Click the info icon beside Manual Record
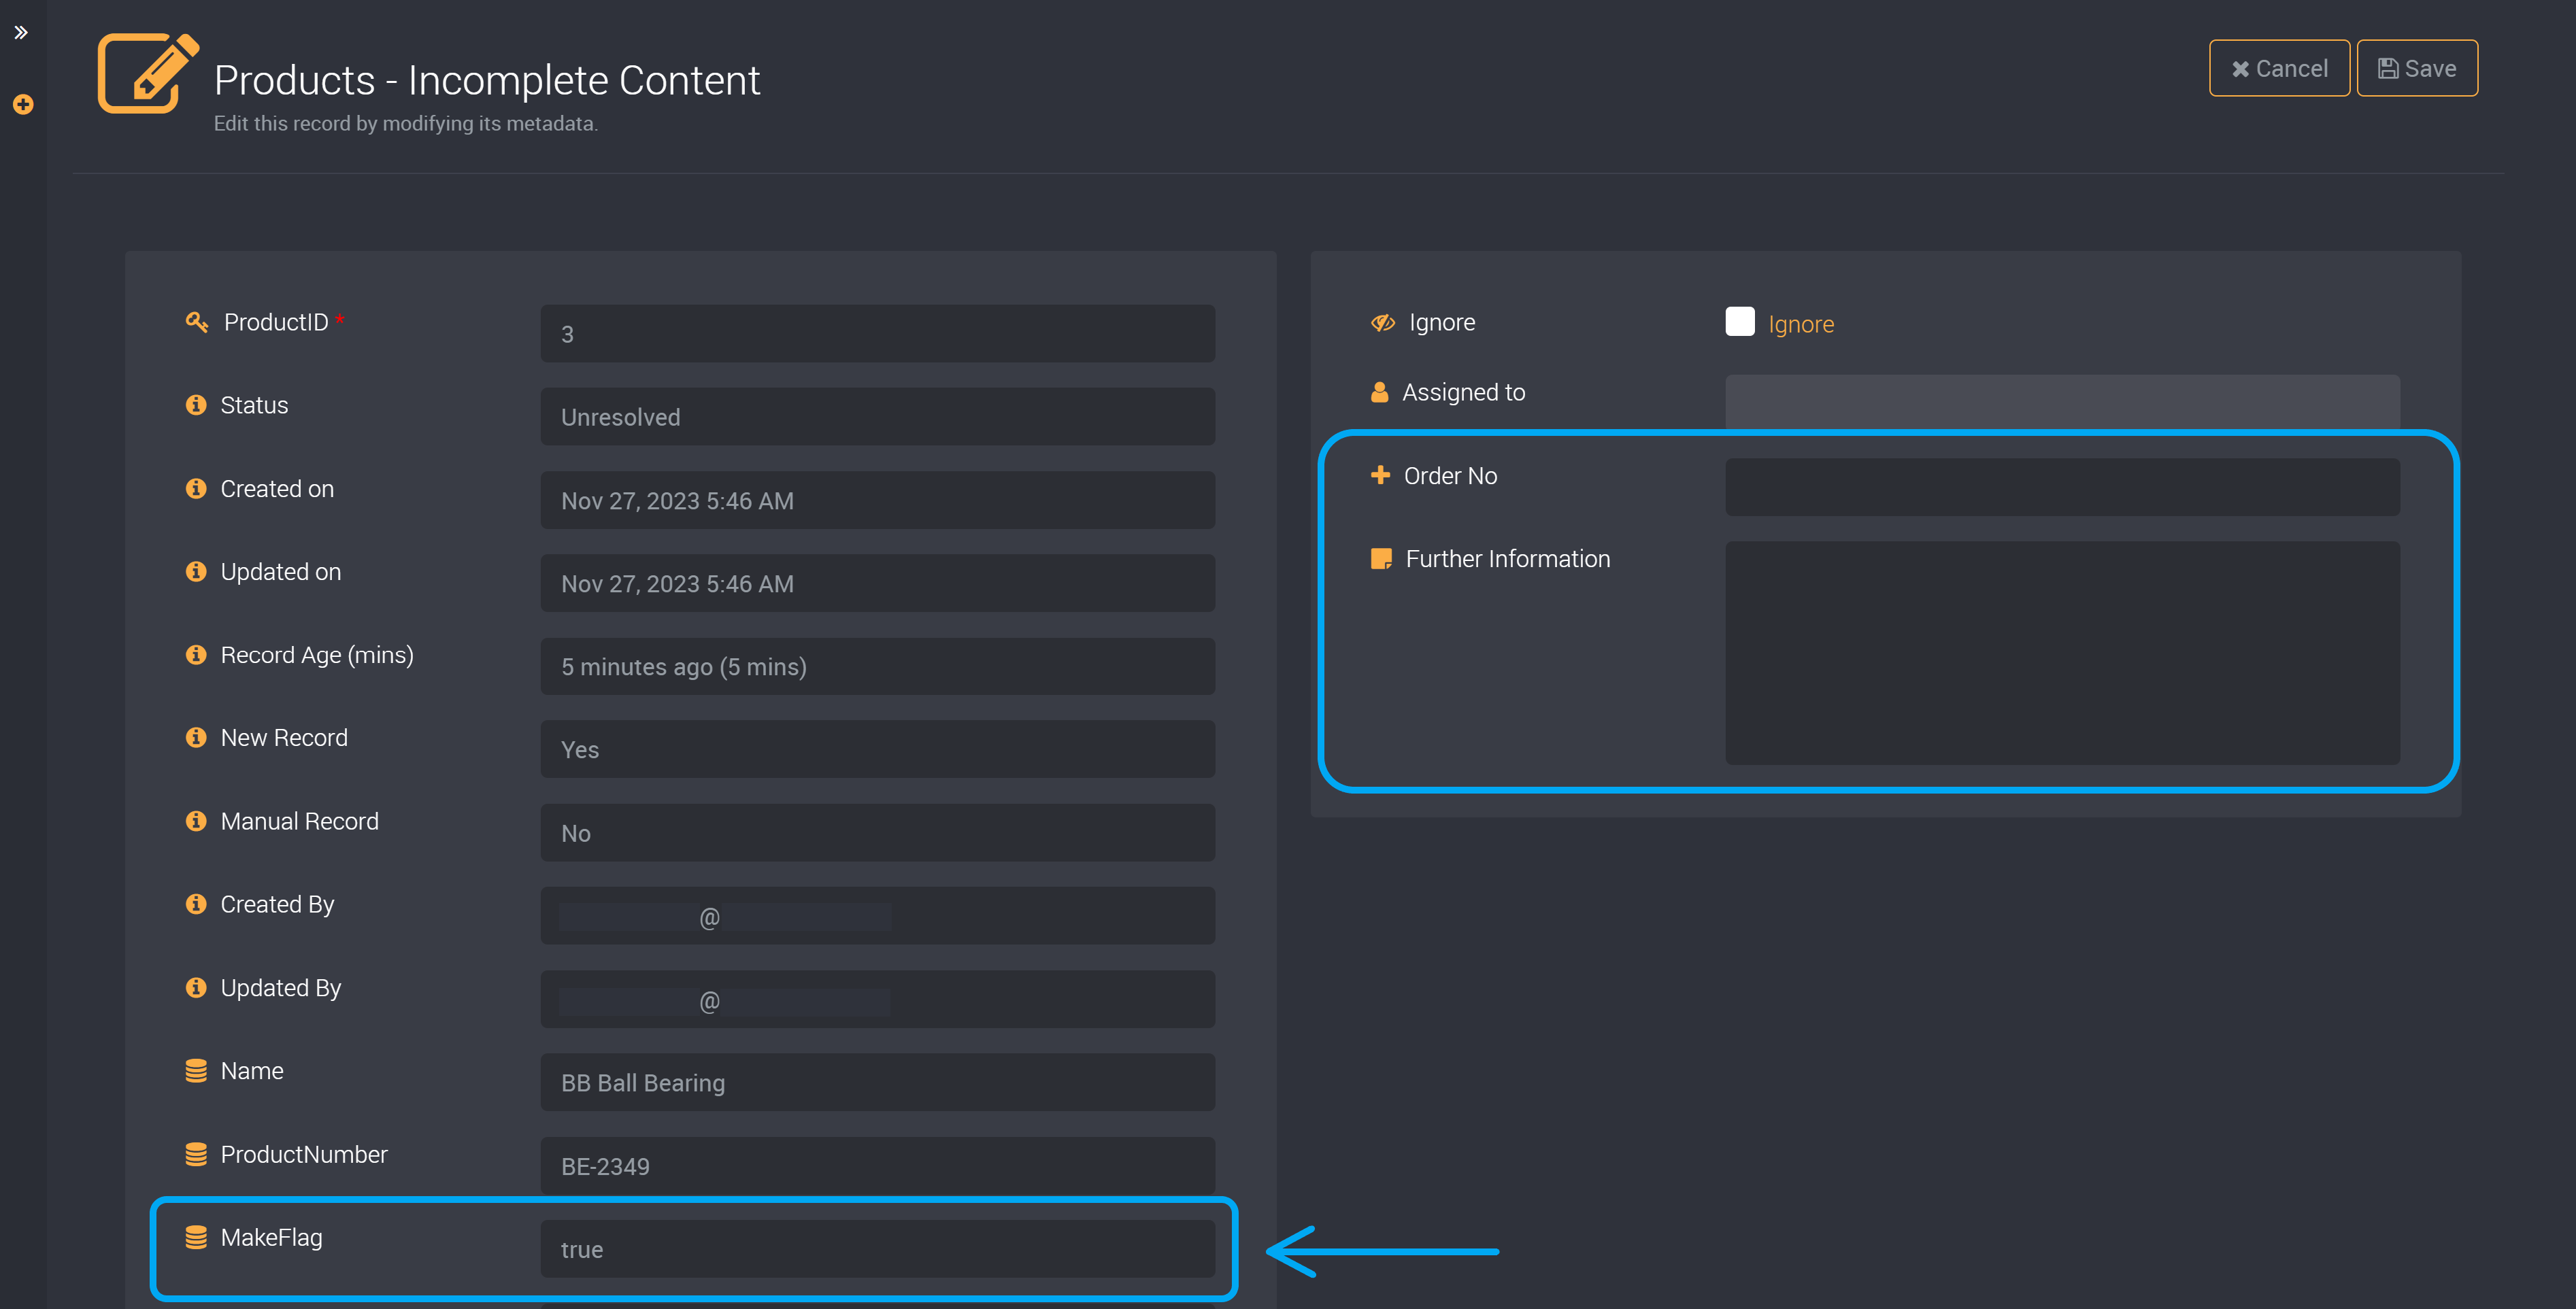Image resolution: width=2576 pixels, height=1309 pixels. pyautogui.click(x=196, y=821)
